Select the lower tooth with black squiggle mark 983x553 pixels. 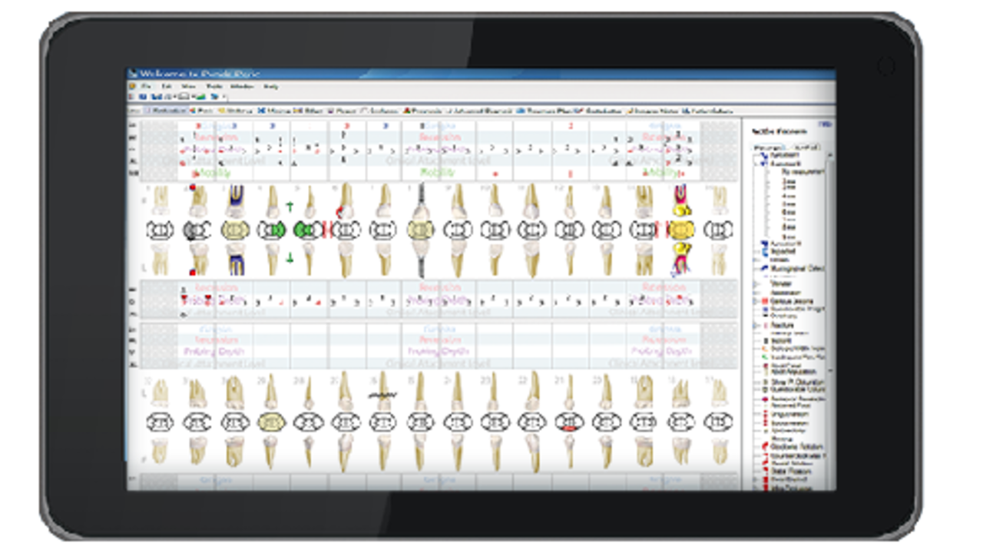[382, 392]
